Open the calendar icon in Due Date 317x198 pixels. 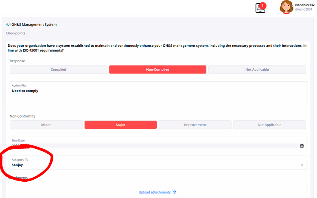click(302, 146)
